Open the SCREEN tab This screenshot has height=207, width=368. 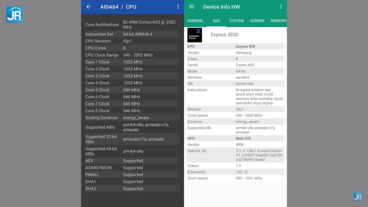257,21
